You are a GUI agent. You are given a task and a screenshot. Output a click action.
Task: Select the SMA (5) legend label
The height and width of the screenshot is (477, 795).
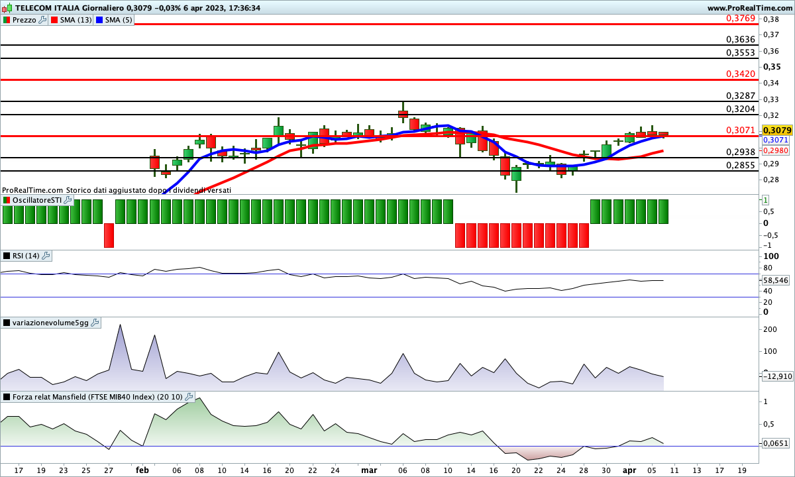[119, 20]
